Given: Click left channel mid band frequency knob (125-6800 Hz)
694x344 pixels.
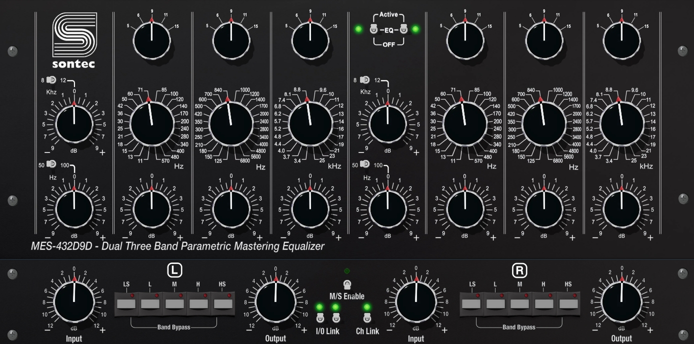Looking at the screenshot, I should point(231,124).
